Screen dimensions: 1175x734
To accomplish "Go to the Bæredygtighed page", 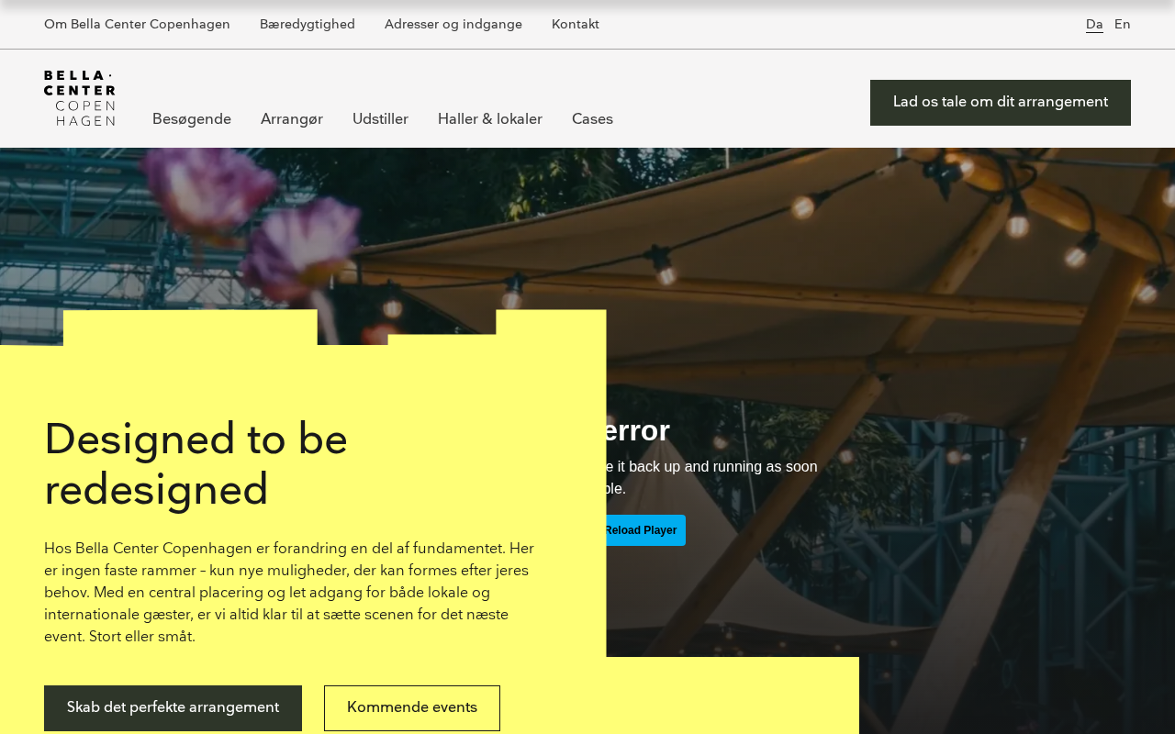I will [x=308, y=25].
